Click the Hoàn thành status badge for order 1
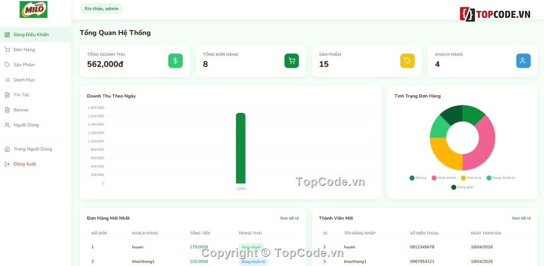The image size is (544, 266). tap(251, 247)
